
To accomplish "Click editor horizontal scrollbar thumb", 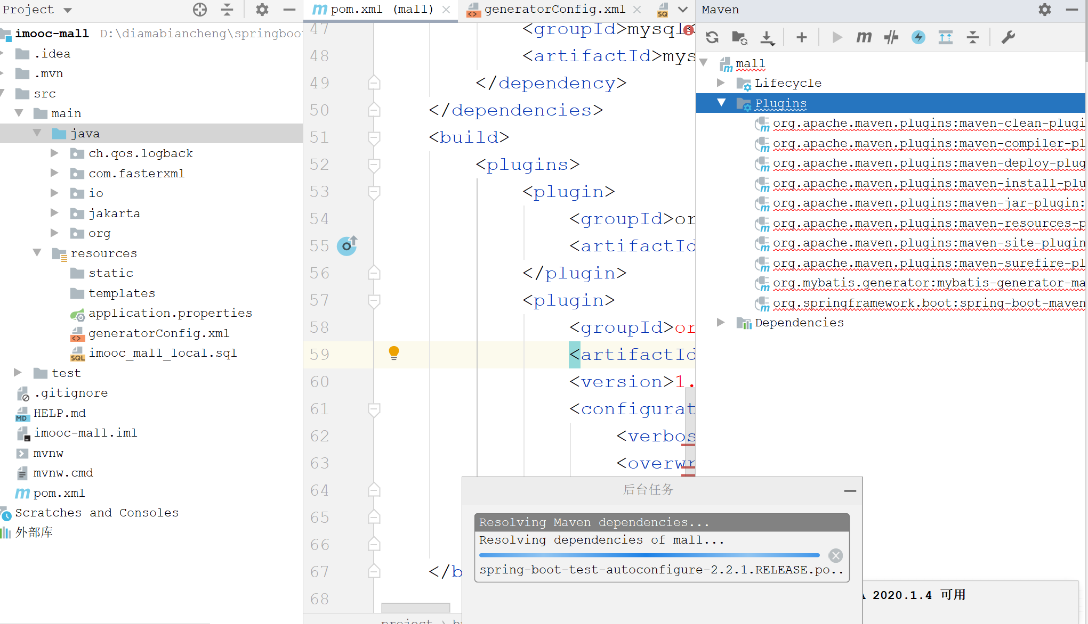I will pyautogui.click(x=415, y=607).
